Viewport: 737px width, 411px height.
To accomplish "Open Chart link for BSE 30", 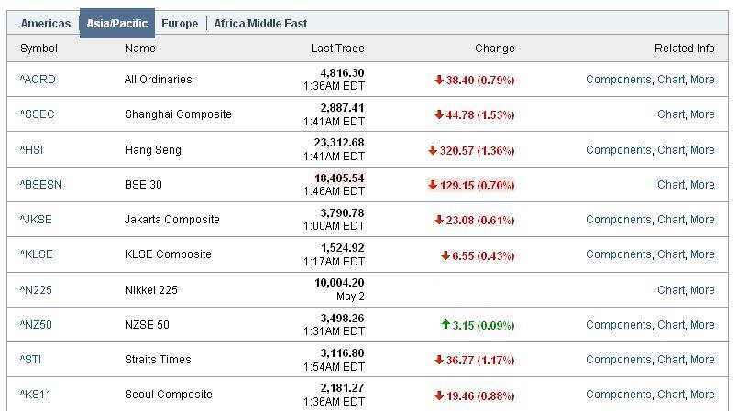I will [x=671, y=184].
